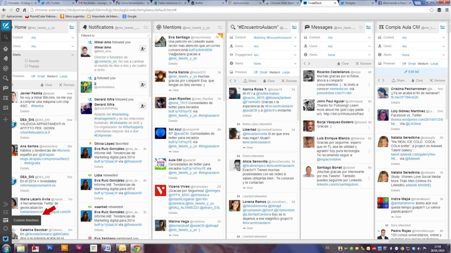The image size is (451, 253).
Task: Open the settings gear in sidebar
Action: coord(6,228)
